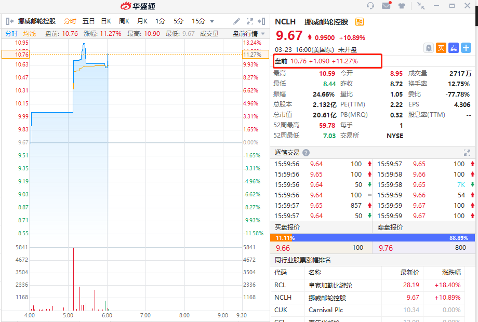Open more timeframes dropdown after 15分
The height and width of the screenshot is (322, 478).
point(212,22)
